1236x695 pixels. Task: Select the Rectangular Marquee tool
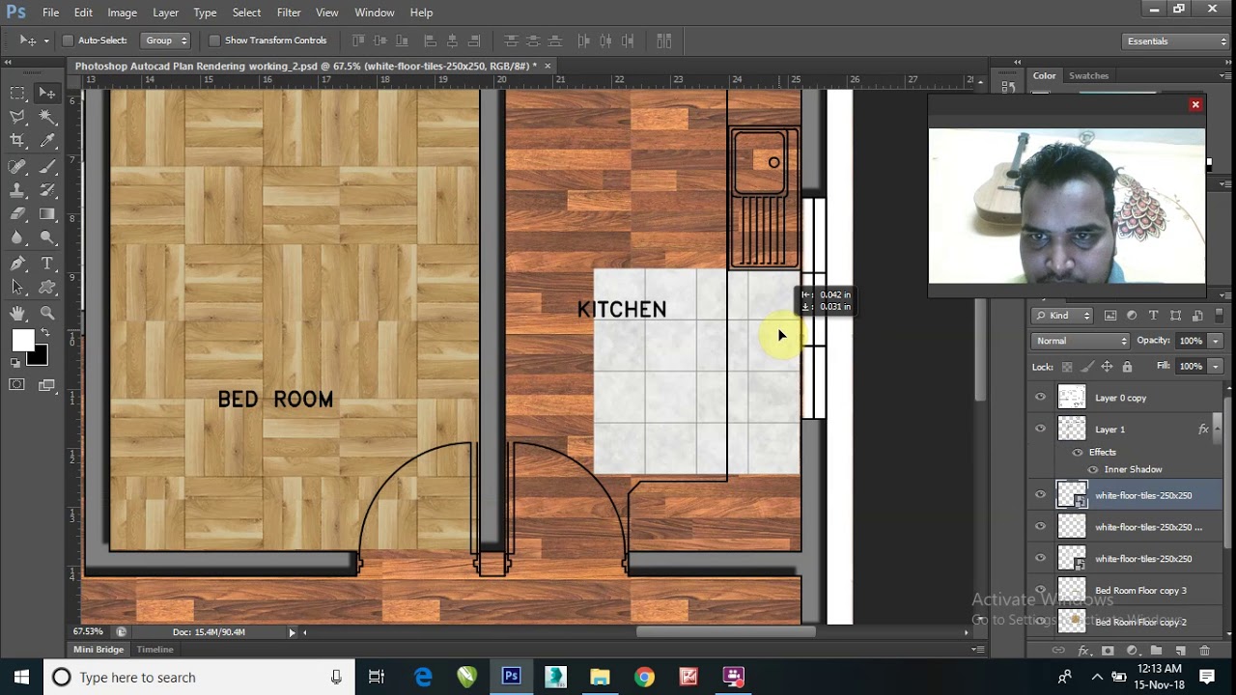(x=17, y=93)
